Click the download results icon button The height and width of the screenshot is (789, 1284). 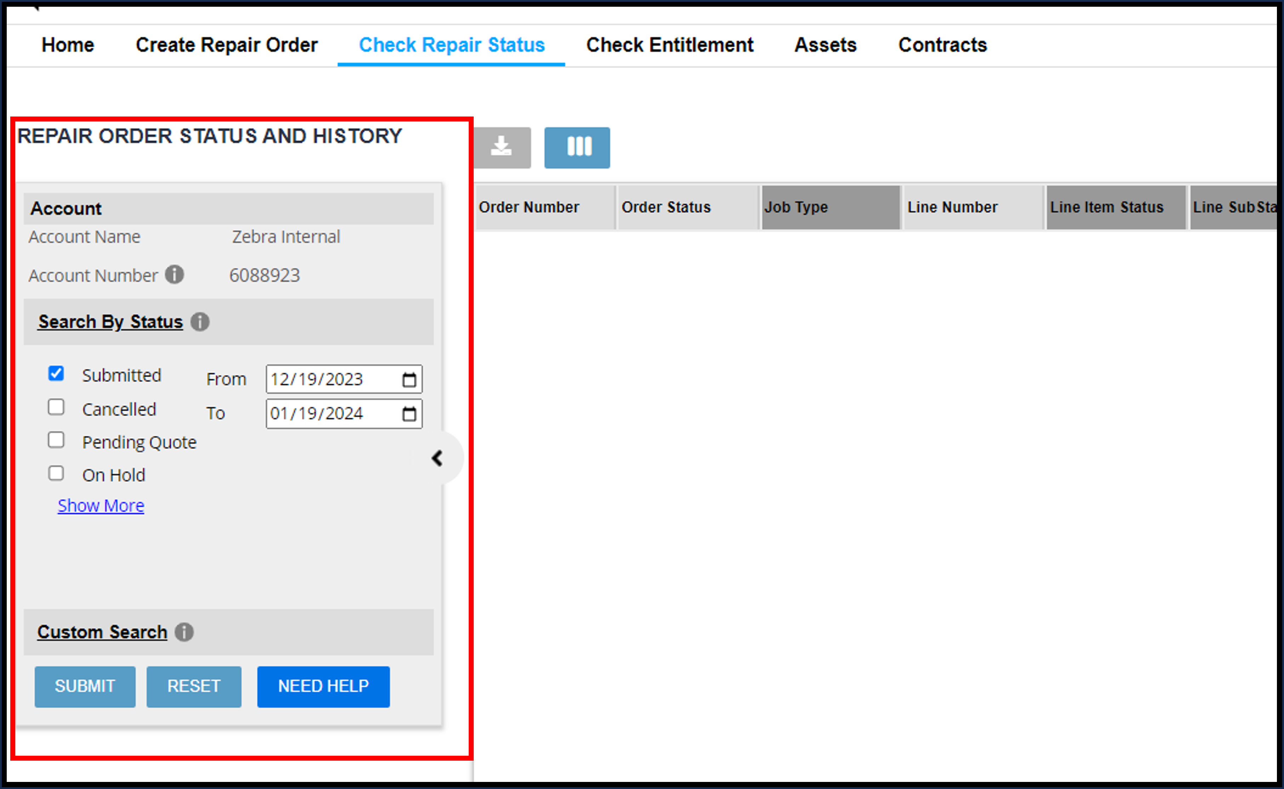tap(502, 148)
